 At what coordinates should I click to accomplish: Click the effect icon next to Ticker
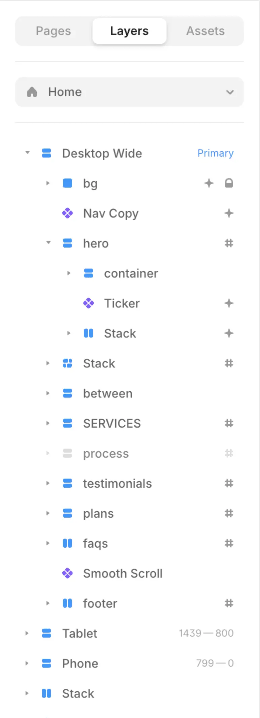tap(229, 303)
